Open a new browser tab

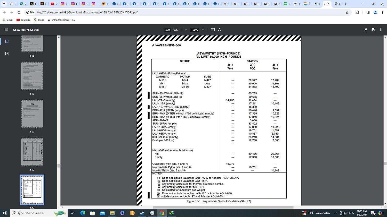point(346,4)
